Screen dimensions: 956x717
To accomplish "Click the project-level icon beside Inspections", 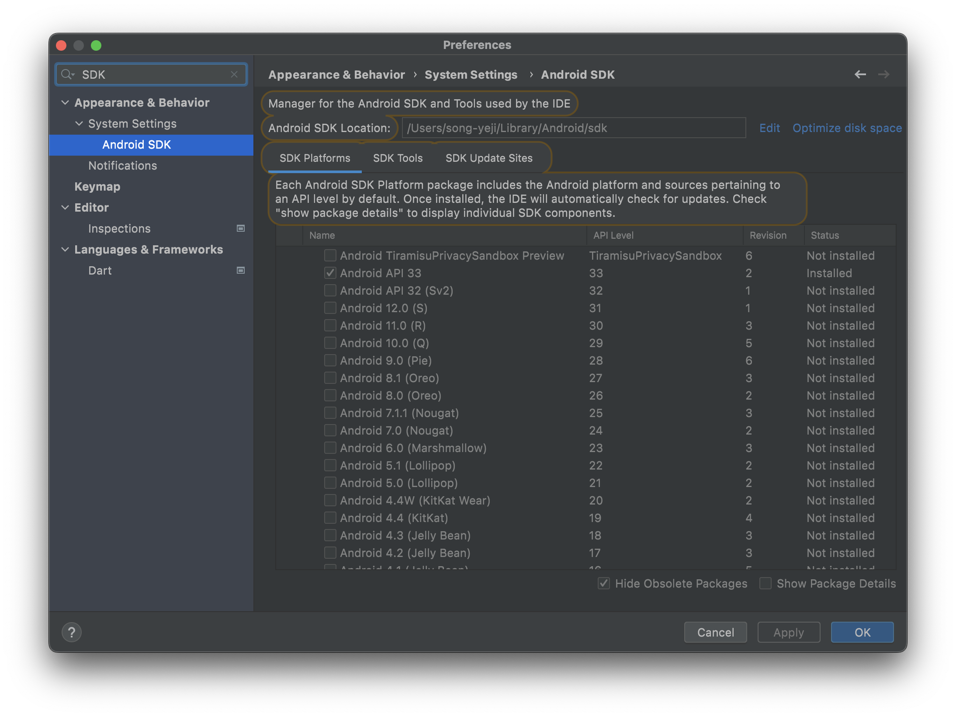I will (240, 228).
